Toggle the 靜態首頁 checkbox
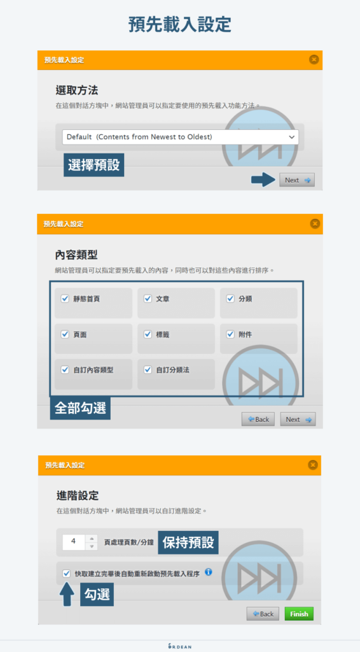This screenshot has width=360, height=652. (x=65, y=299)
